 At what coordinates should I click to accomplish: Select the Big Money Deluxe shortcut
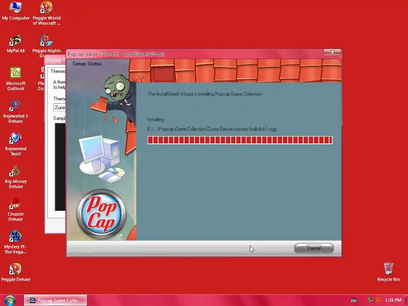[x=16, y=177]
